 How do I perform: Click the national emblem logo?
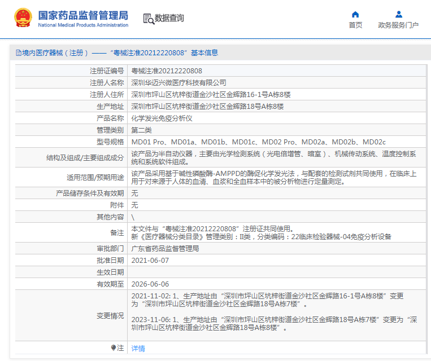(23, 19)
